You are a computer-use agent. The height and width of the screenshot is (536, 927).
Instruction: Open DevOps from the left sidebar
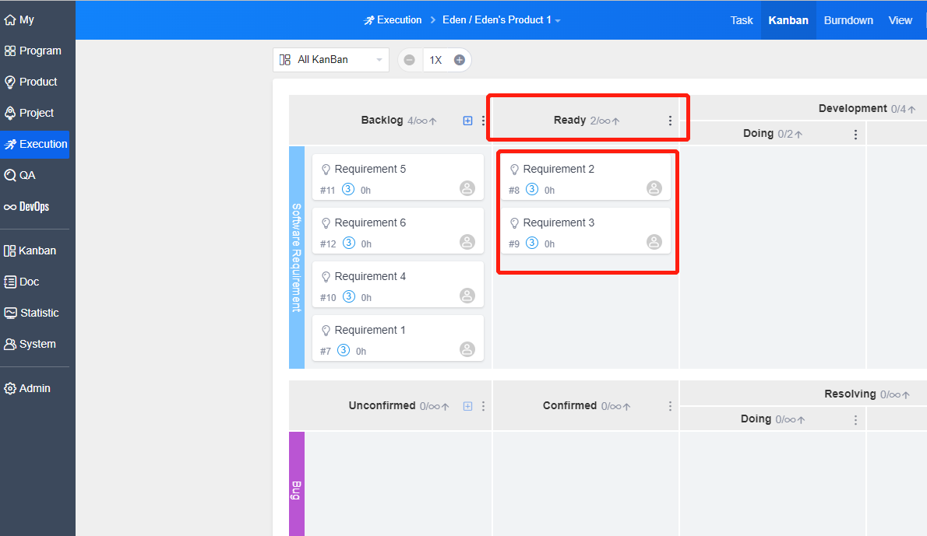click(x=33, y=207)
